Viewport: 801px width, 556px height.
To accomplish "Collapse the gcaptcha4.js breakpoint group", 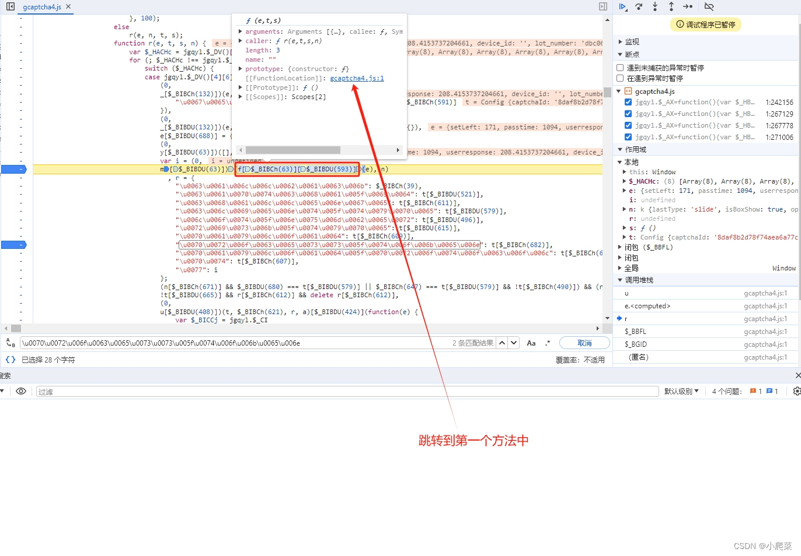I will [x=620, y=91].
